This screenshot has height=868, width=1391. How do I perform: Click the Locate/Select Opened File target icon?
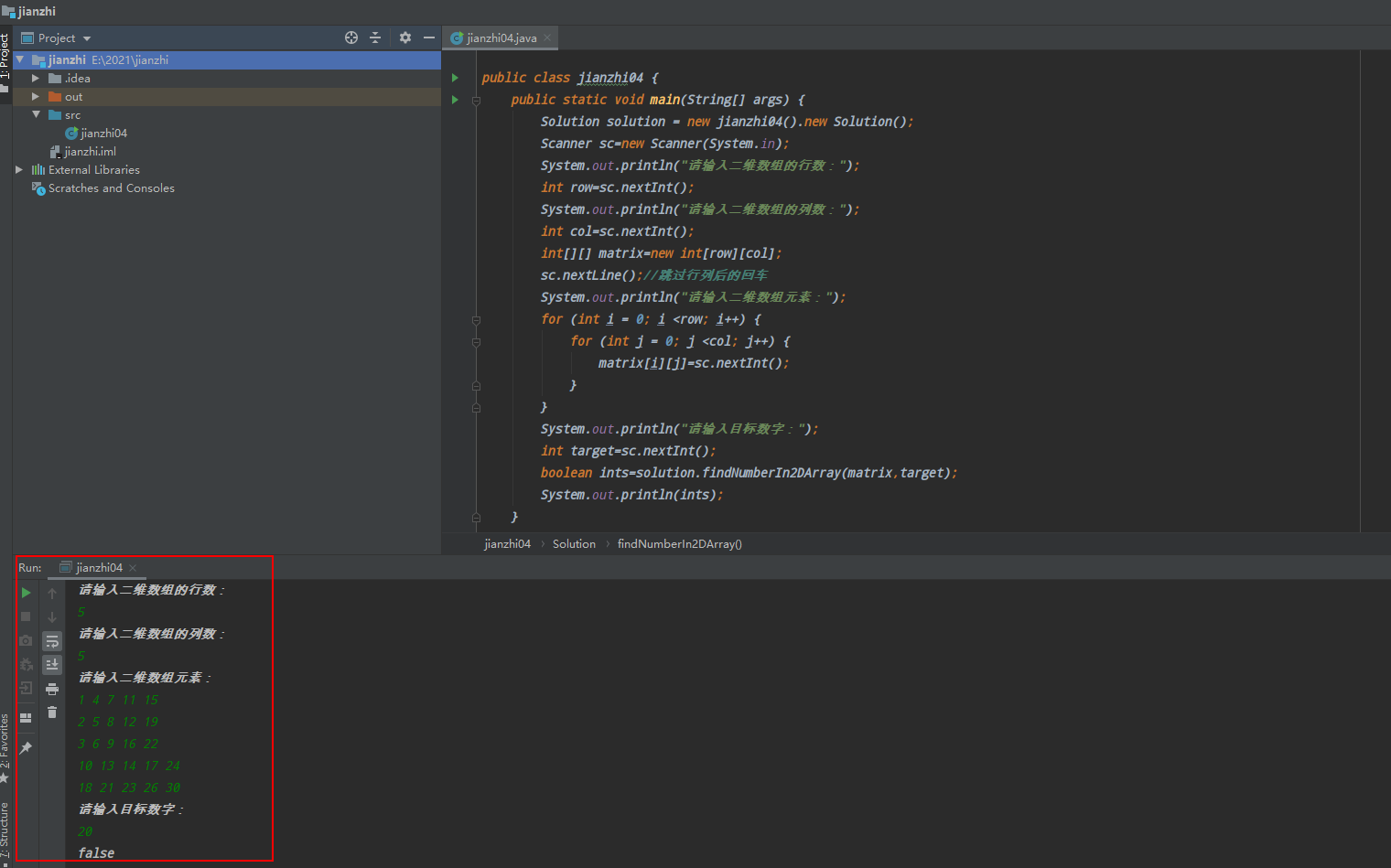[x=351, y=38]
